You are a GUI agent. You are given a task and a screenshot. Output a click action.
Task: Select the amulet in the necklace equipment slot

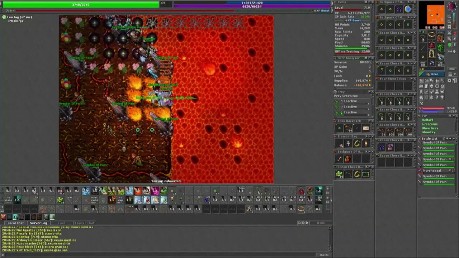tap(423, 39)
